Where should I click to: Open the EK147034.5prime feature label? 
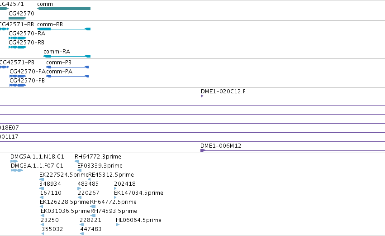pos(138,193)
